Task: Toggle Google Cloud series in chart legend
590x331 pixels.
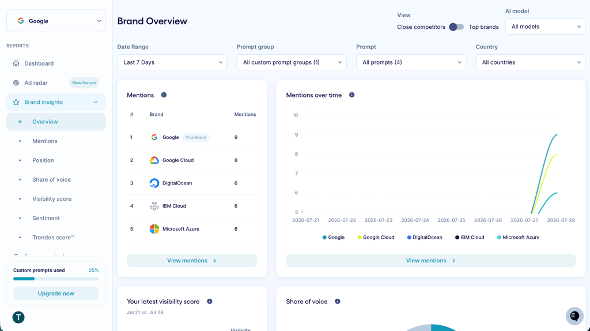Action: click(376, 237)
